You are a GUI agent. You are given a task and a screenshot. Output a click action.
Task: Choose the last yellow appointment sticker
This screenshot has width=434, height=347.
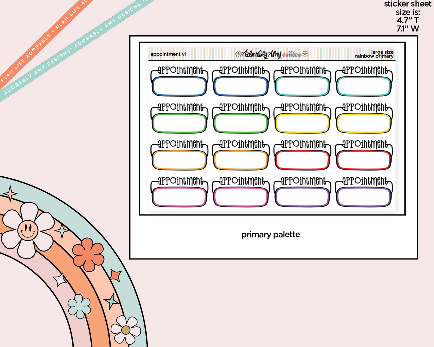tap(364, 118)
